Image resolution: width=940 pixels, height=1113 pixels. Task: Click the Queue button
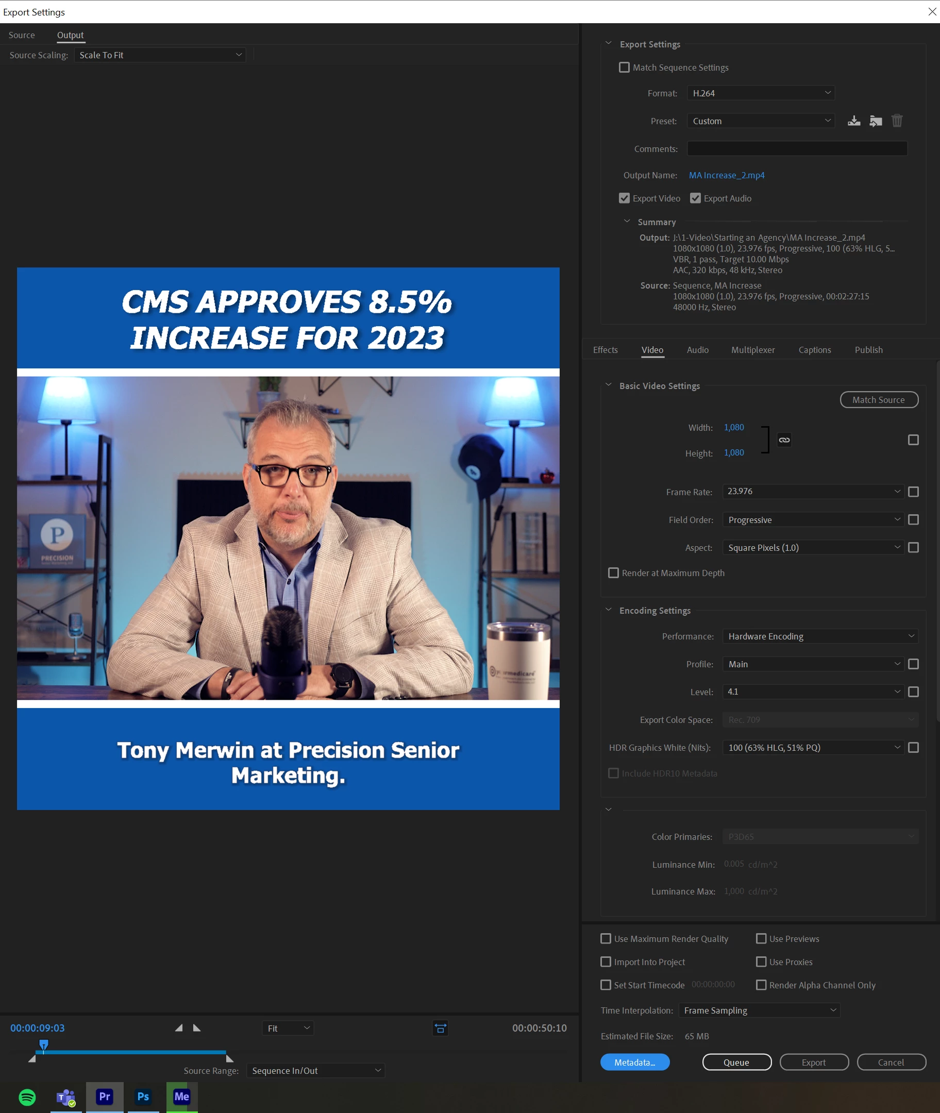(736, 1063)
